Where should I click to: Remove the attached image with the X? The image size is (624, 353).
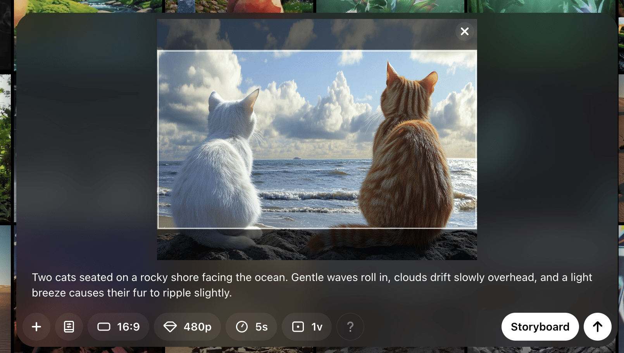[x=465, y=31]
